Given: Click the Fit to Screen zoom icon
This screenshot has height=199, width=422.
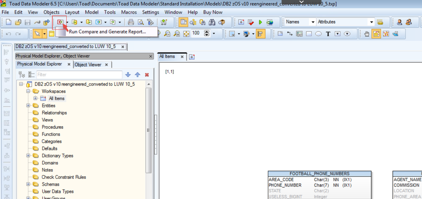Looking at the screenshot, I should [186, 34].
